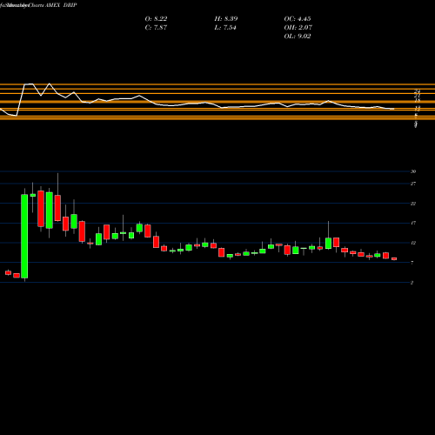Select the high value H: 8.39
Screen dimensions: 435x435
226,19
